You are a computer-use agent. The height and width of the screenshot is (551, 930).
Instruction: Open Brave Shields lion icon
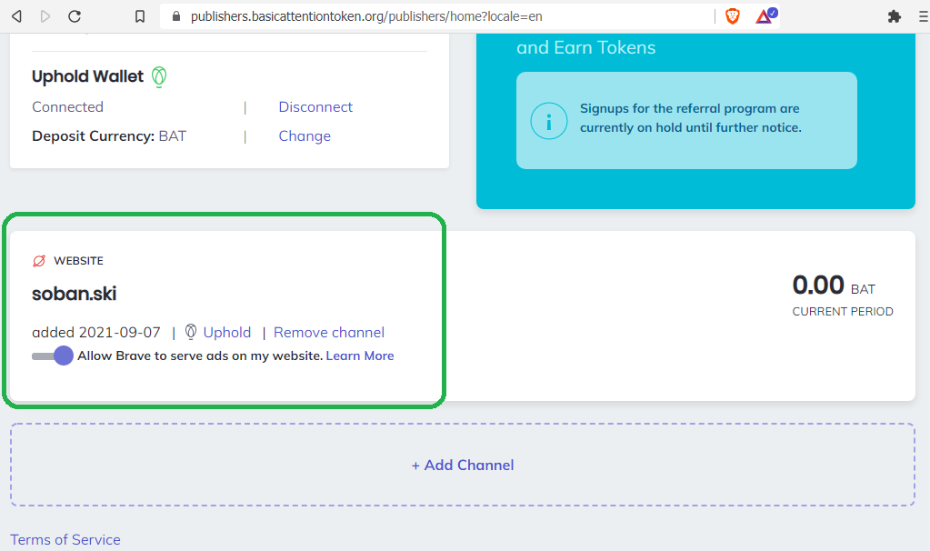click(x=733, y=16)
